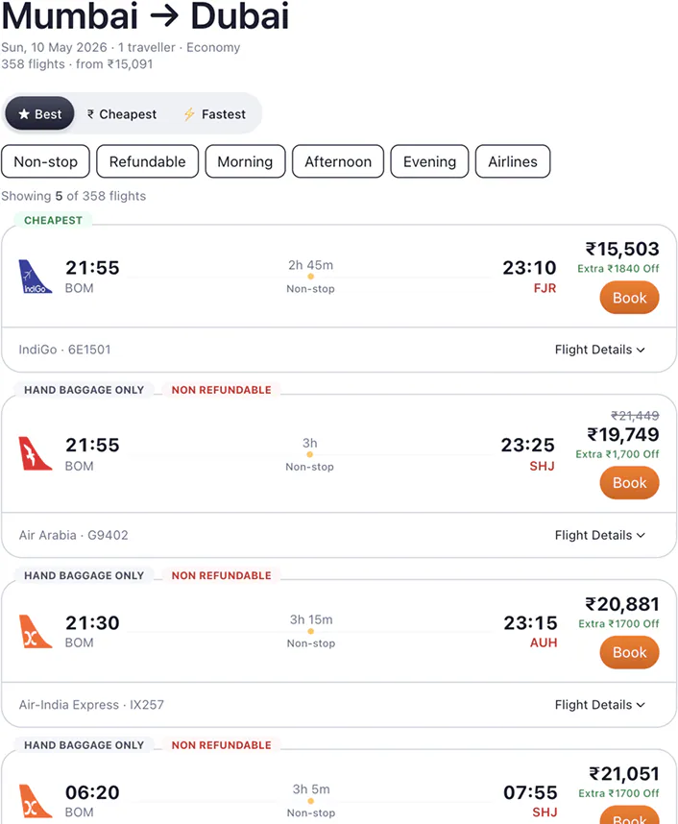Book the Air India Express flight to Abu Dhabi
Screen dimensions: 678x824
(629, 652)
